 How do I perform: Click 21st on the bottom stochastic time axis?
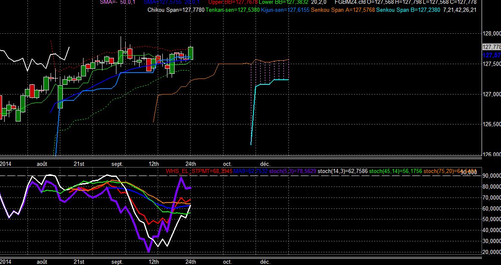tap(79, 262)
